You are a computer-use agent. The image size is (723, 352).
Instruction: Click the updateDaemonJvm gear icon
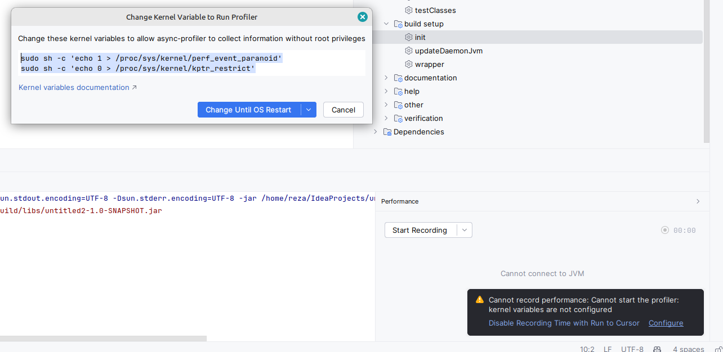409,51
